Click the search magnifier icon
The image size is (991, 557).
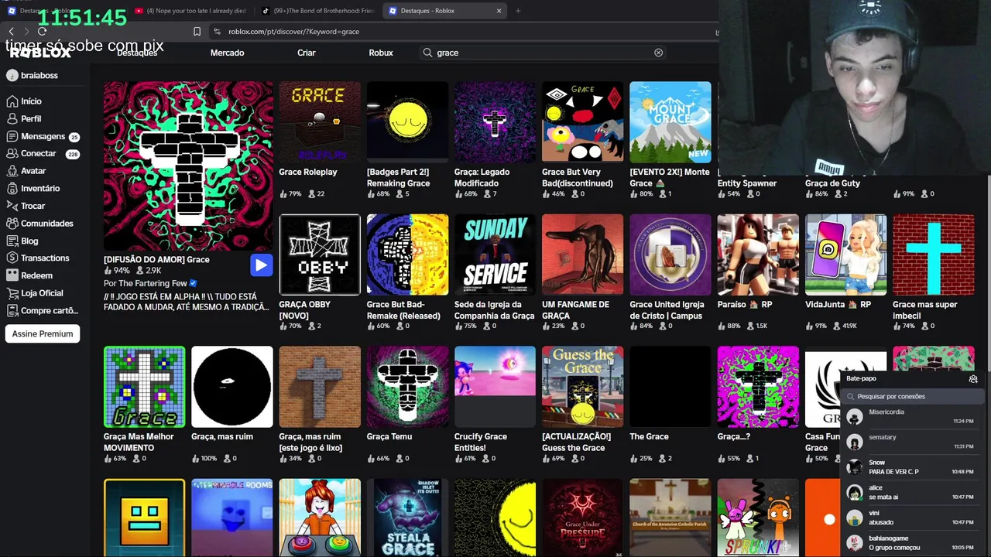tap(427, 53)
